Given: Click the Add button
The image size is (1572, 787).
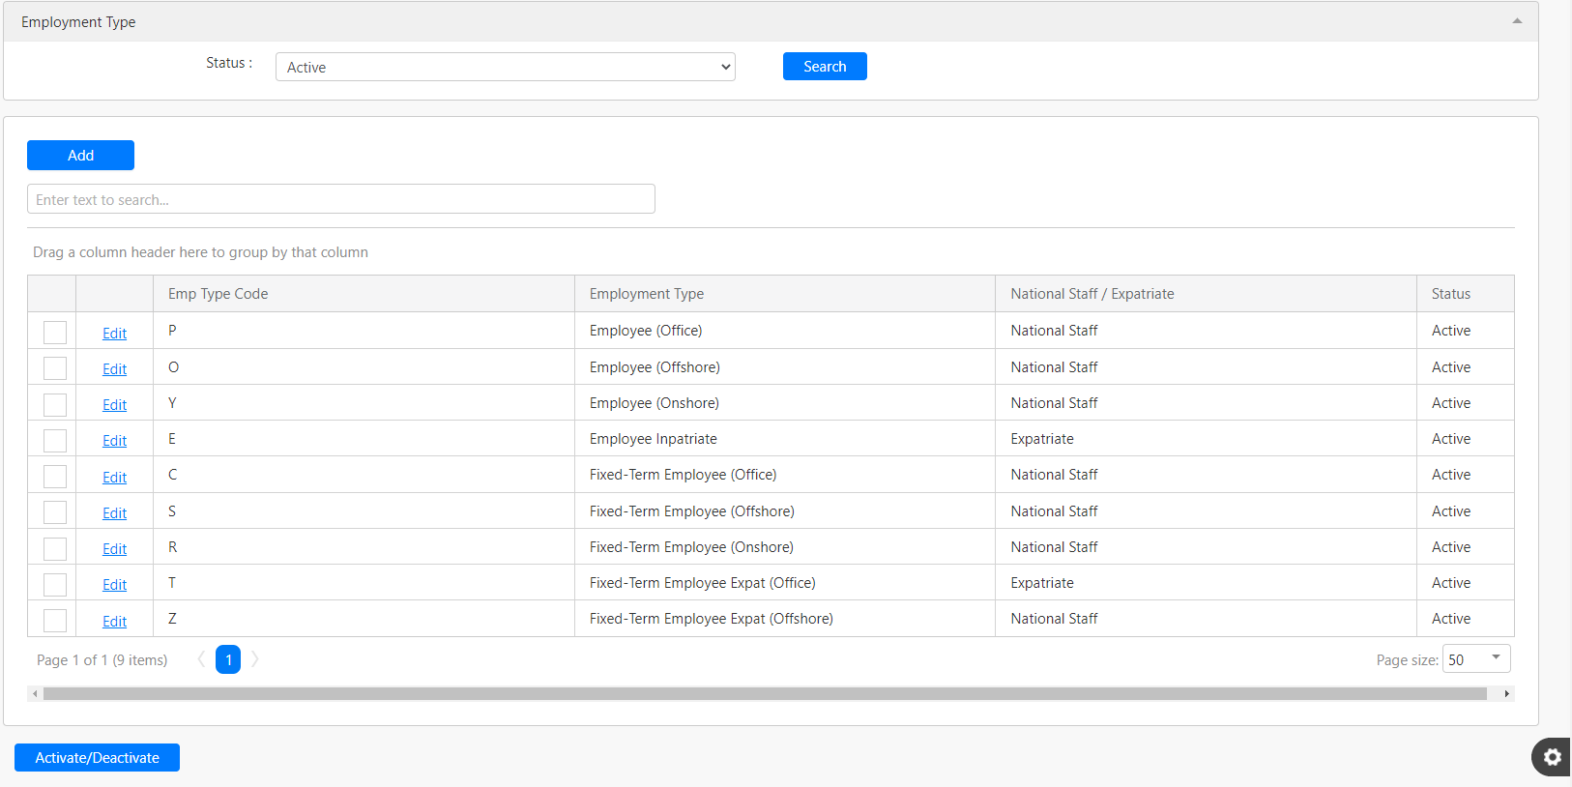Looking at the screenshot, I should (80, 155).
